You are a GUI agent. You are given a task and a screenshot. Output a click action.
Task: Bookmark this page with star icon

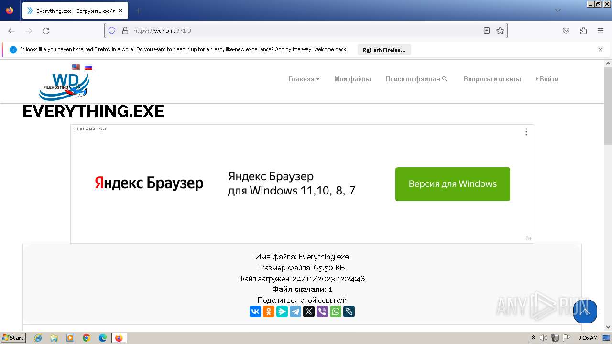(x=500, y=31)
